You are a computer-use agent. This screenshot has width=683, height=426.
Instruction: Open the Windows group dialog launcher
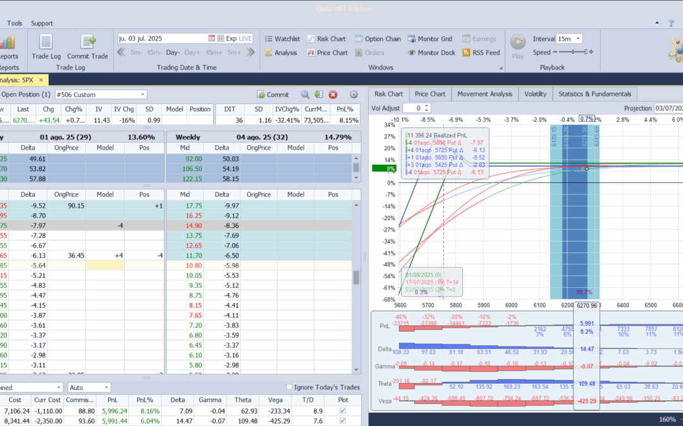pos(500,68)
